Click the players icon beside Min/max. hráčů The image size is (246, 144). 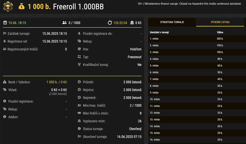pos(79,105)
